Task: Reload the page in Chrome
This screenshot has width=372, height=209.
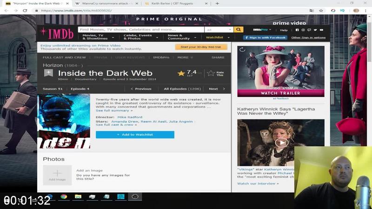Action: (25, 10)
